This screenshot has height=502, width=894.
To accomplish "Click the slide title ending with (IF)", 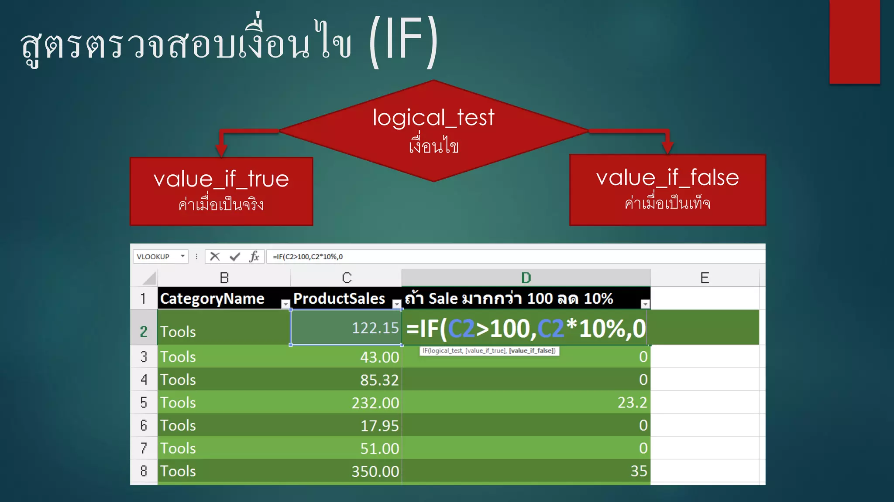I will [x=230, y=41].
